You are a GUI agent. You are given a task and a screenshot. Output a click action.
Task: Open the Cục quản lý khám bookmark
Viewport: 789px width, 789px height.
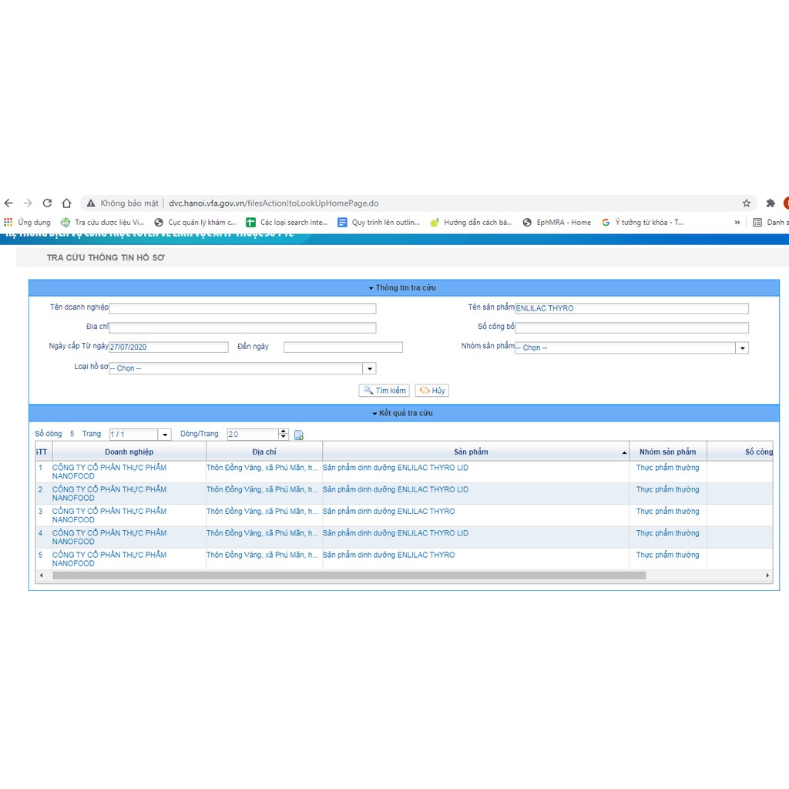[x=195, y=222]
